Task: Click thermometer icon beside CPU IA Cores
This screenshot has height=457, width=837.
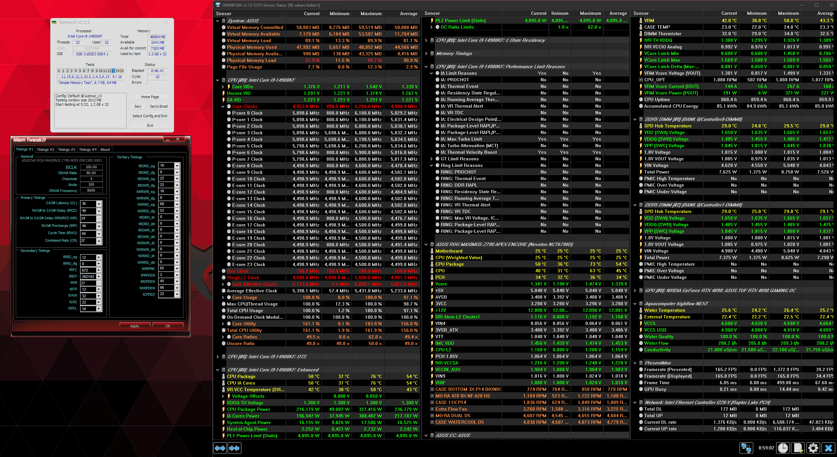Action: click(224, 383)
